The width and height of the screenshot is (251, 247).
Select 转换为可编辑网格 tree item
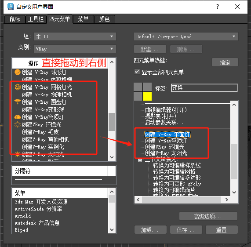[174, 171]
